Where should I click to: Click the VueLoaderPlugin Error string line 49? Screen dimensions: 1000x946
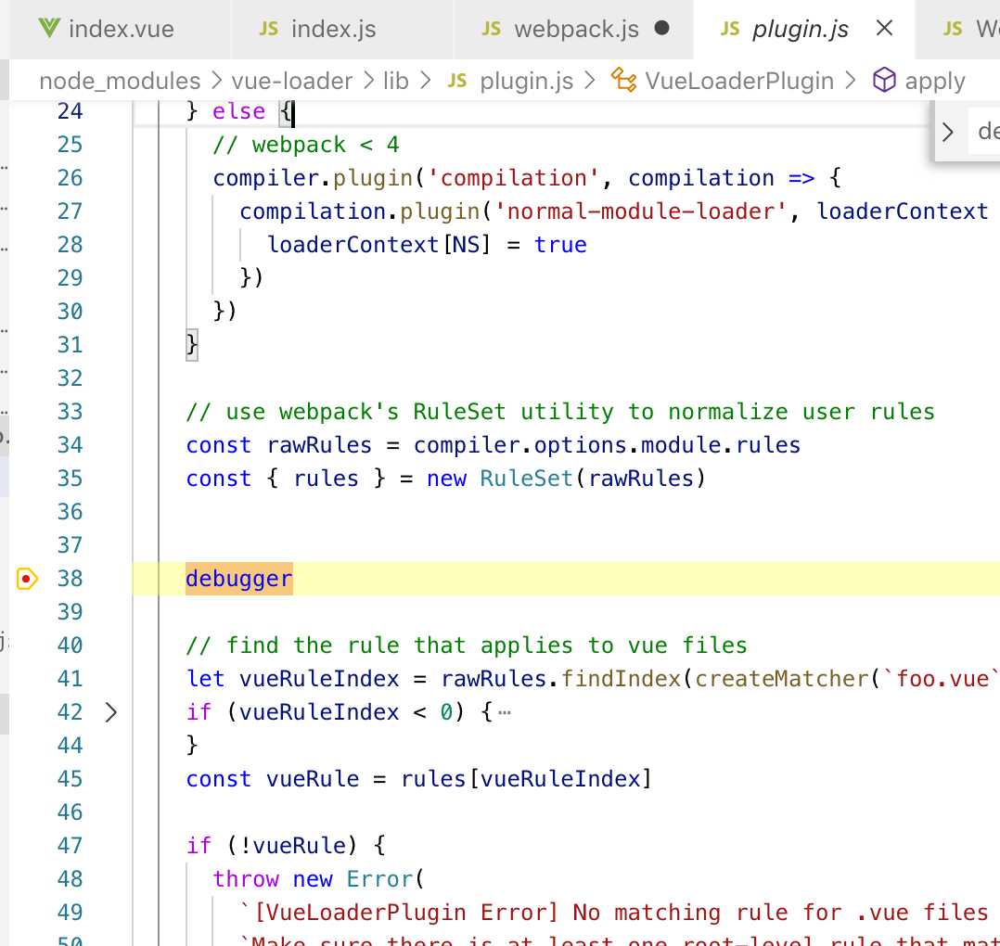click(612, 913)
